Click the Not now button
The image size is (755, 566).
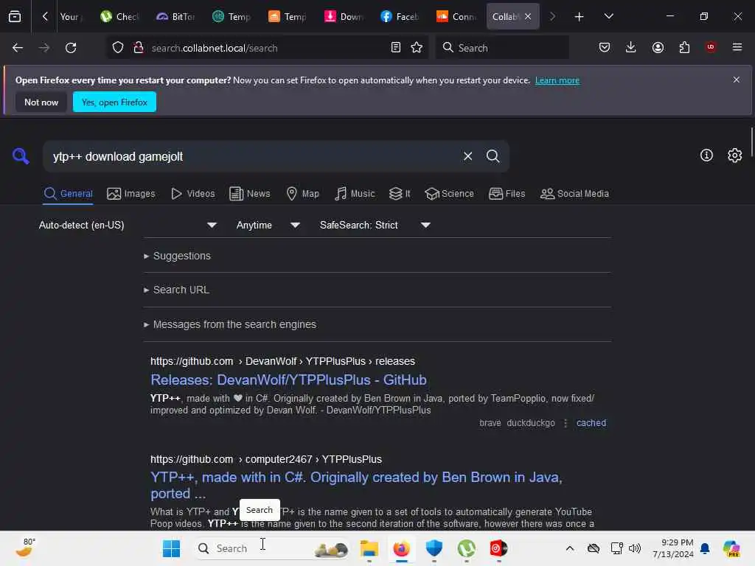(x=41, y=102)
